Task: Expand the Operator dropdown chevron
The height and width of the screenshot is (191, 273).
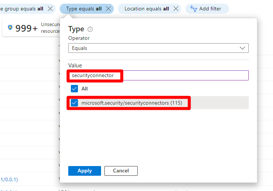Action: pyautogui.click(x=242, y=48)
